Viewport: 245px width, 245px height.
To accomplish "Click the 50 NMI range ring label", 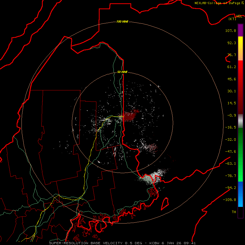I will click(x=122, y=72).
